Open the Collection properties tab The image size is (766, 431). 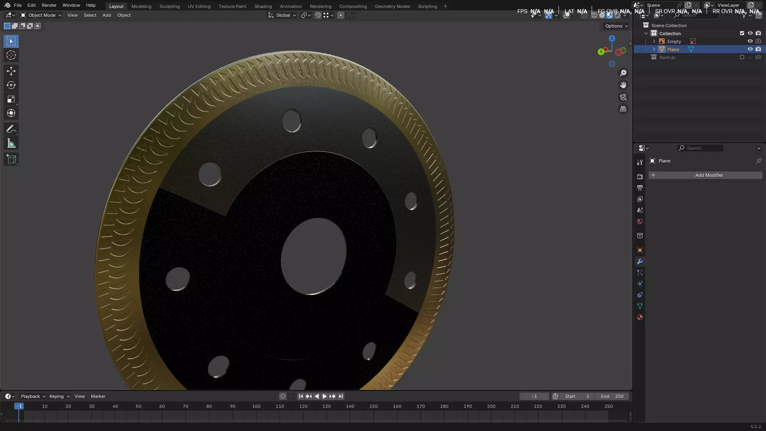[640, 236]
